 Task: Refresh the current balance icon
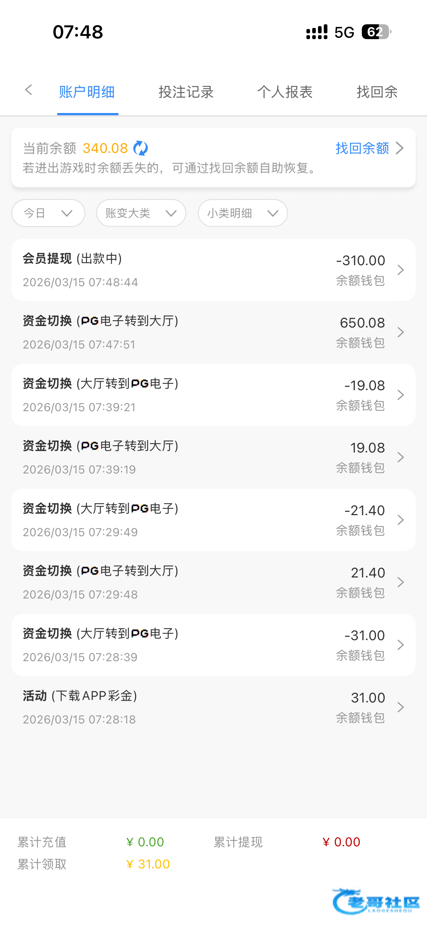(x=141, y=148)
